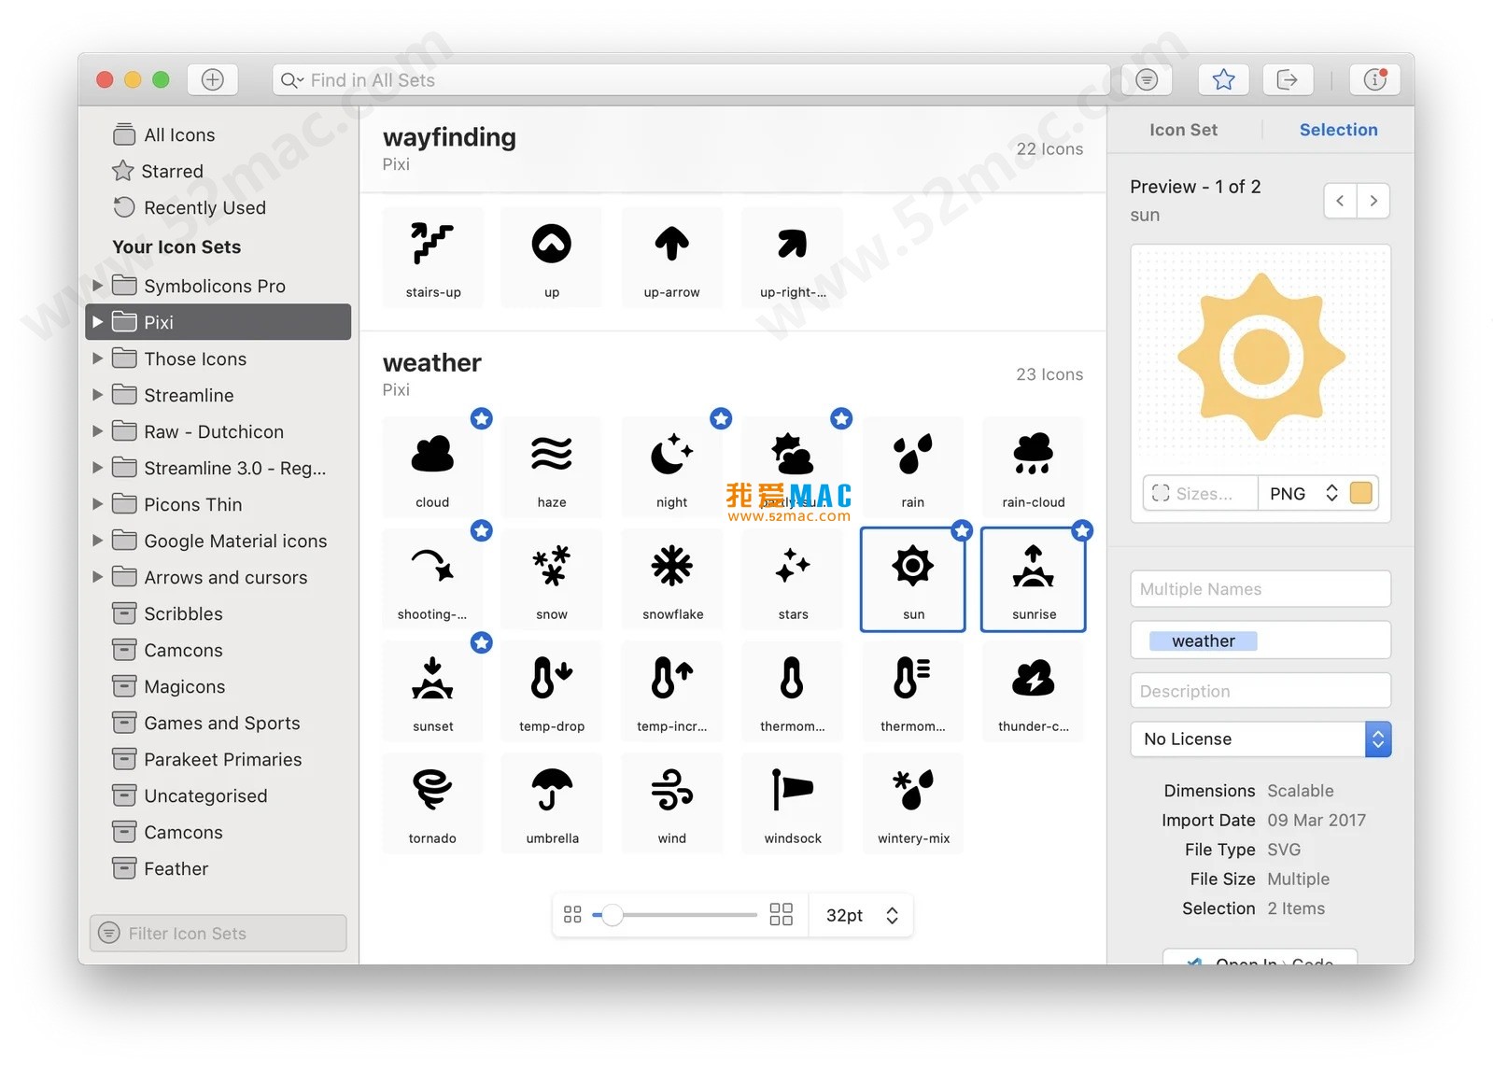The height and width of the screenshot is (1069, 1493).
Task: Pick the up-right arrow icon
Action: (x=793, y=257)
